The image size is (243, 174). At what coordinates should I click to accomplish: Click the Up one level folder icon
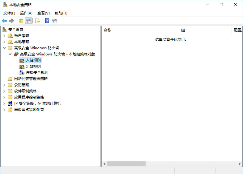(x=21, y=21)
